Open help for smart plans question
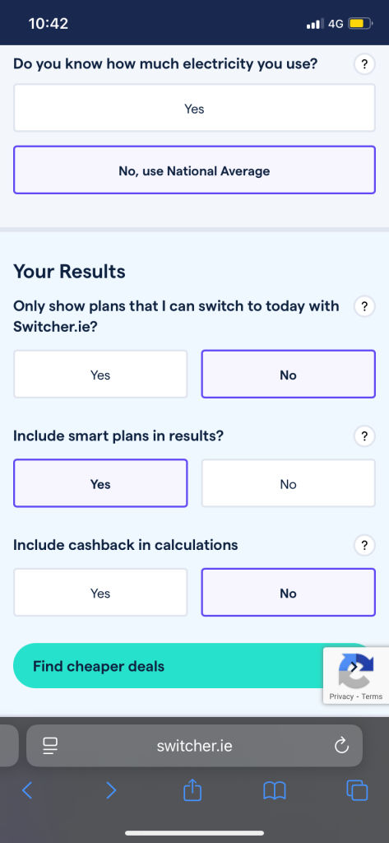 [x=364, y=436]
